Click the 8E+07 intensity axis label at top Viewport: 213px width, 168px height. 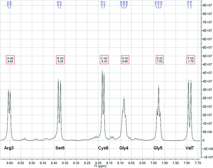coord(207,5)
